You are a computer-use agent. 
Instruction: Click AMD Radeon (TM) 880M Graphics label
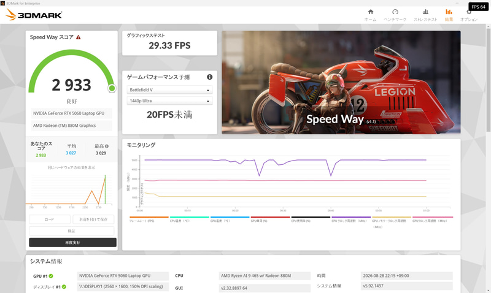click(x=71, y=126)
